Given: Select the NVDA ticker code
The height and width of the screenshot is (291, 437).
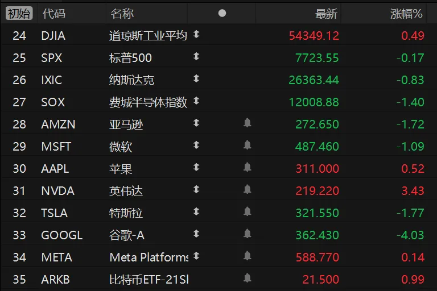Looking at the screenshot, I should click(x=57, y=191).
